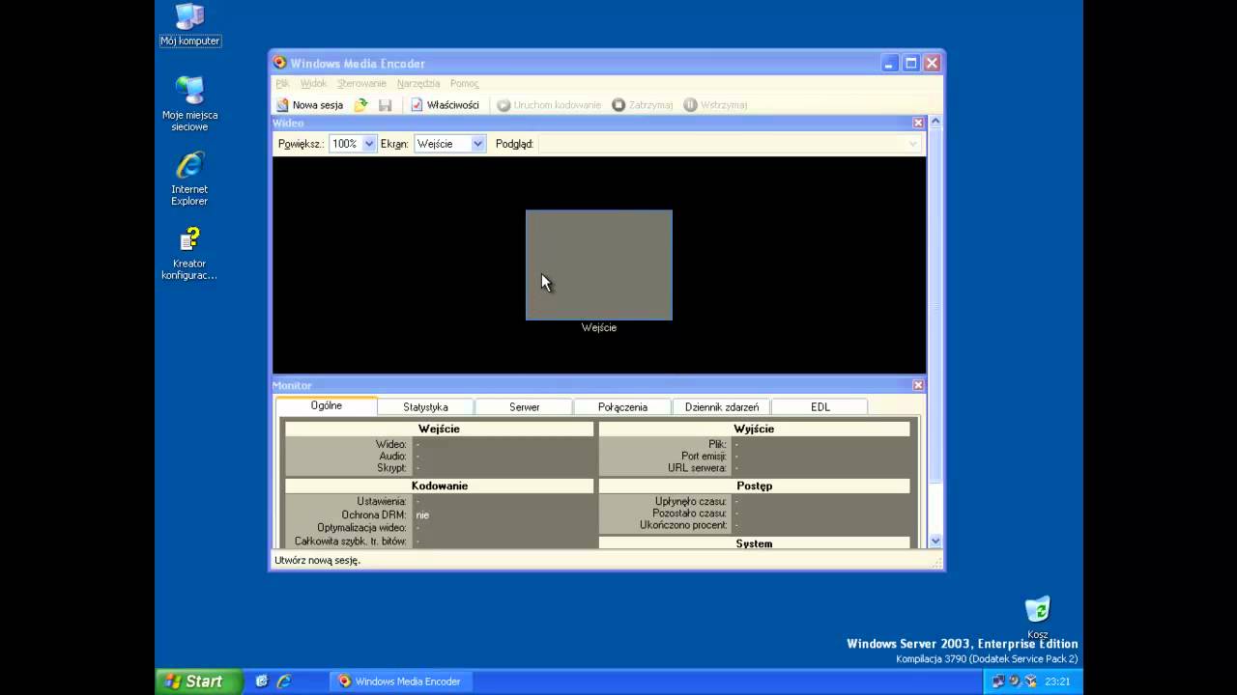
Task: Switch to the Statystyka tab
Action: click(425, 407)
